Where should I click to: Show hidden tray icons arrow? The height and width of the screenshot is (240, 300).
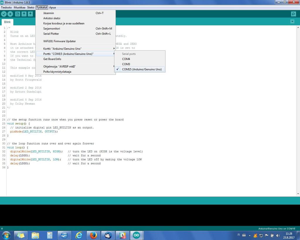click(250, 236)
